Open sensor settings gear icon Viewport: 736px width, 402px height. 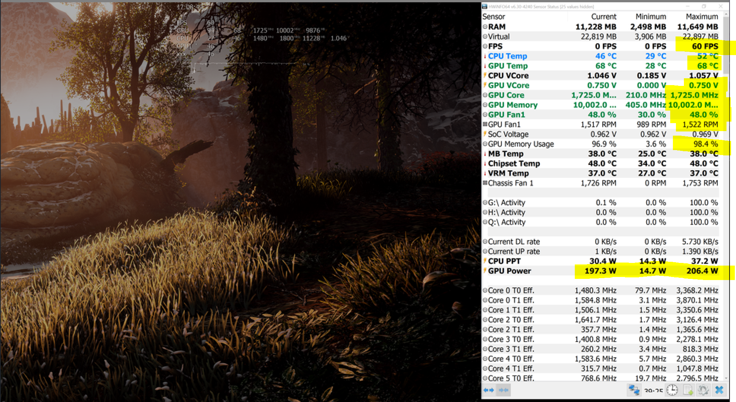703,390
